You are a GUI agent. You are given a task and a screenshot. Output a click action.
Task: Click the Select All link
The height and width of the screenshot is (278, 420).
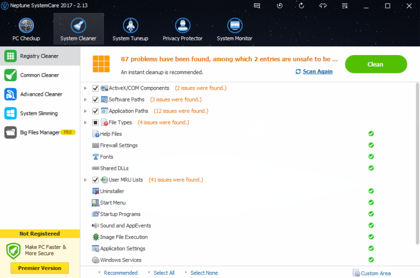164,273
